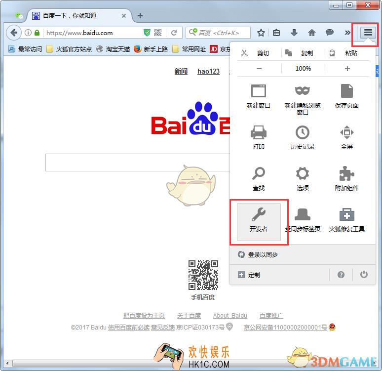The width and height of the screenshot is (382, 371).
Task: Open a new tab with plus
Action: [140, 16]
